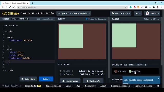Screen dimensions: 164x92
Task: Click the browser forward arrow
Action: (x=6, y=7)
